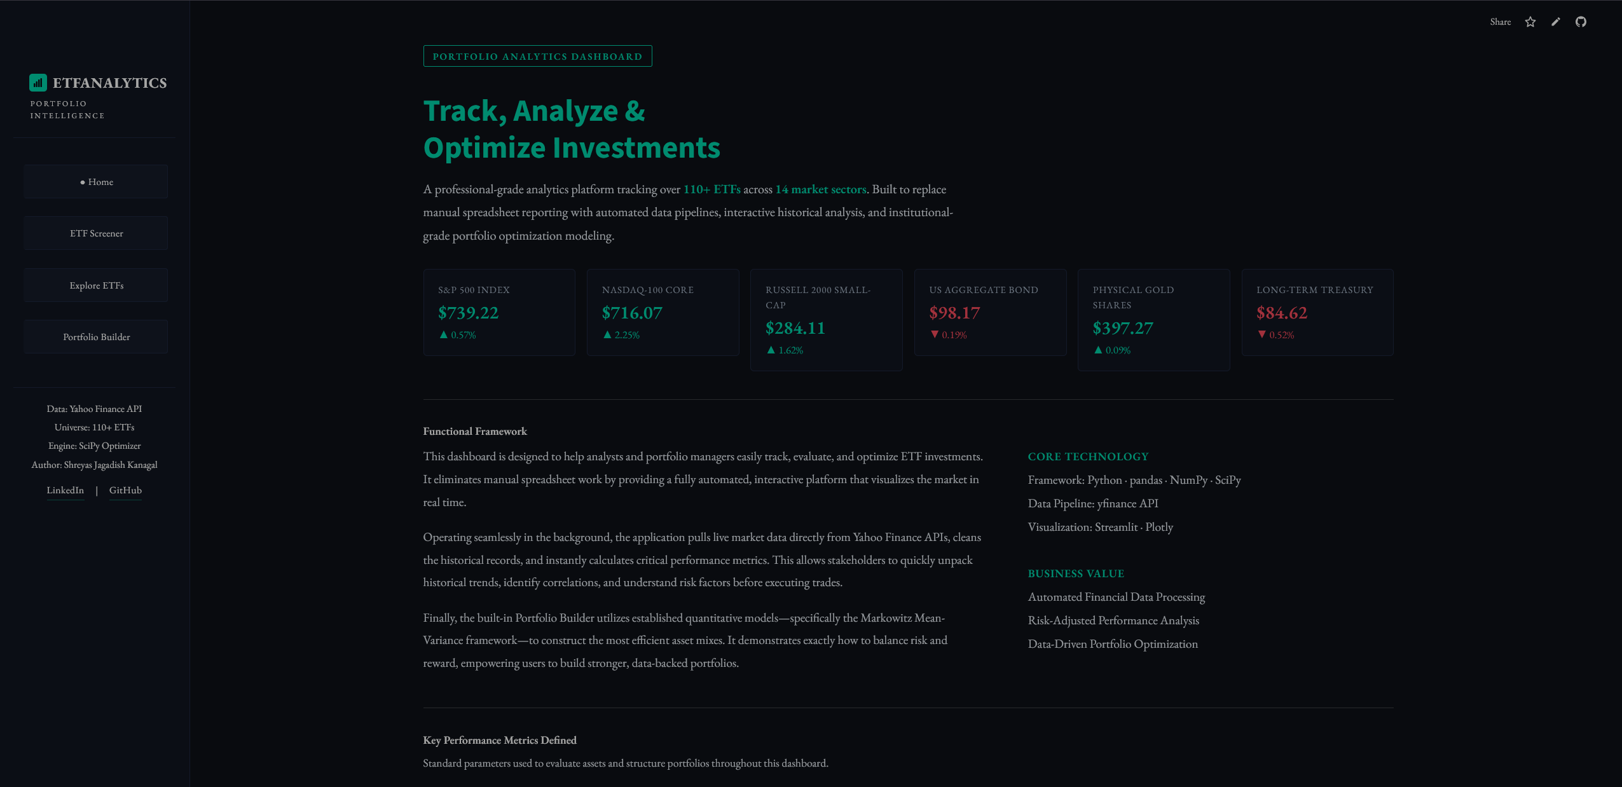
Task: Click the star favorite icon
Action: [1530, 22]
